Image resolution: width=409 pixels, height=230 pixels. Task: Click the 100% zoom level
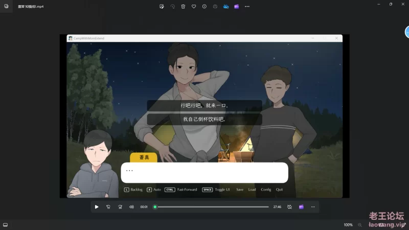(x=348, y=225)
